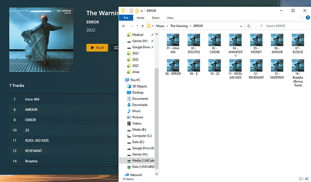311x182 pixels.
Task: Select the track row Intro 404
Action: [64, 99]
